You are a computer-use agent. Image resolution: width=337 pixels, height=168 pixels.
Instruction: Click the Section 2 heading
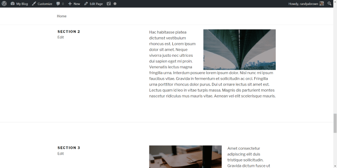point(69,32)
